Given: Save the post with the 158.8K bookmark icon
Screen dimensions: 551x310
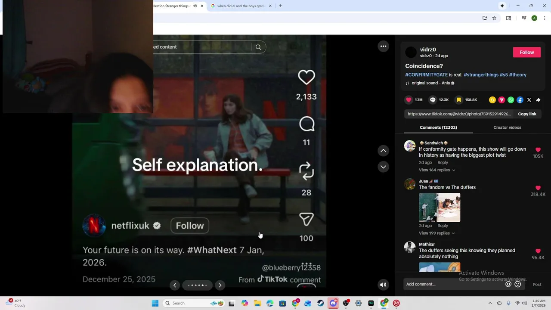Looking at the screenshot, I should [459, 100].
